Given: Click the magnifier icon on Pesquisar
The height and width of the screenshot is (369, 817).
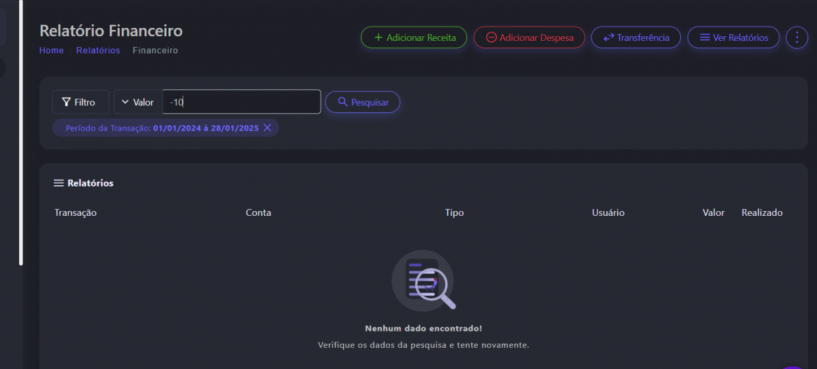Looking at the screenshot, I should tap(342, 102).
